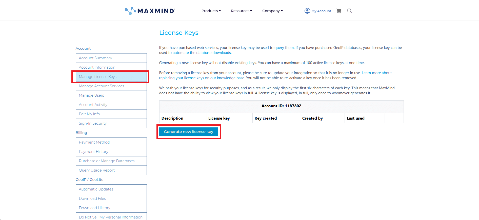Screen dimensions: 479x220
Task: Open Sign-In Security settings
Action: [x=111, y=123]
